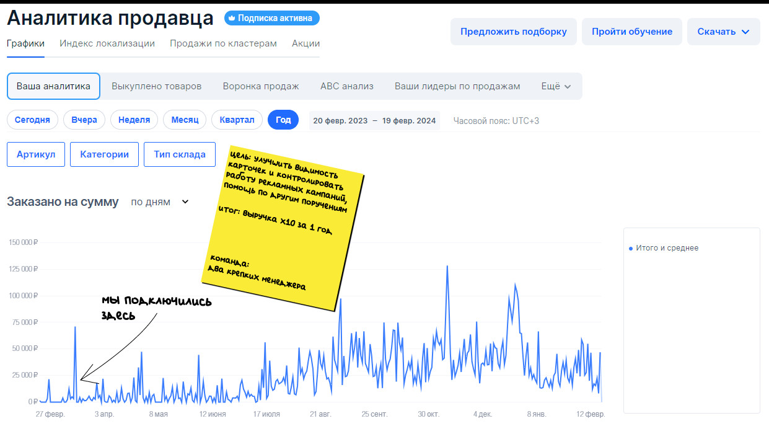Open the Воронка продаж section
Viewport: 769px width, 426px height.
261,86
